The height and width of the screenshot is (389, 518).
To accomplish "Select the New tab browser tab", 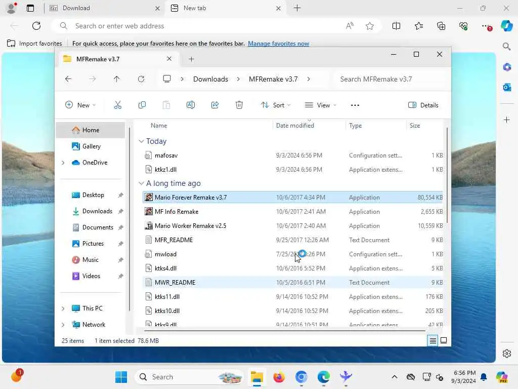I will (225, 8).
